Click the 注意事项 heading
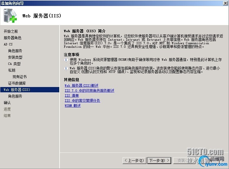The width and height of the screenshot is (229, 169). tap(71, 55)
